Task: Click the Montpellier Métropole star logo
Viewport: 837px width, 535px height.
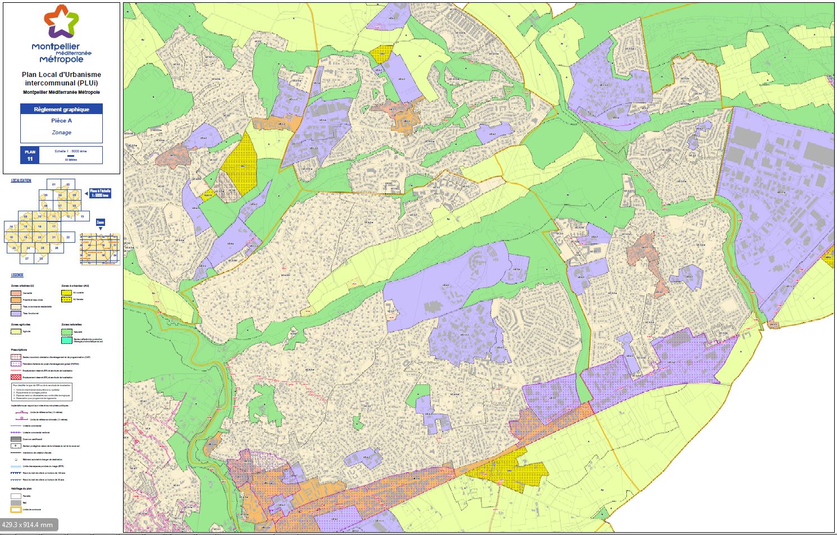Action: click(x=61, y=22)
